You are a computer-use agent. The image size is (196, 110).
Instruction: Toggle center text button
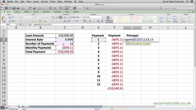pyautogui.click(x=57, y=21)
